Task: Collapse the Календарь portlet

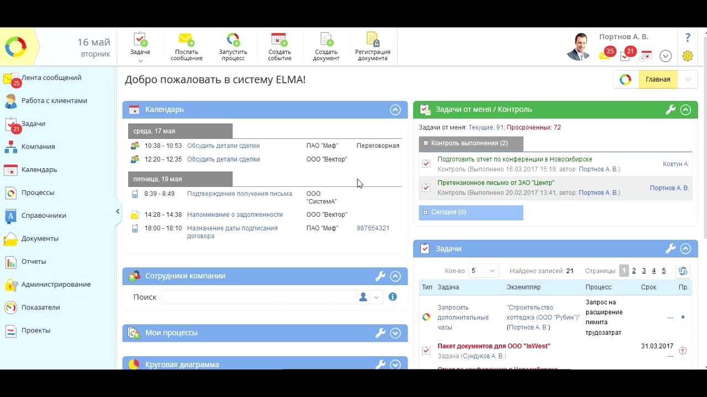Action: coord(395,110)
